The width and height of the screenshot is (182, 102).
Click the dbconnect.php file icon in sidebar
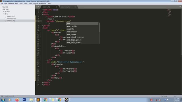[x=5, y=18]
